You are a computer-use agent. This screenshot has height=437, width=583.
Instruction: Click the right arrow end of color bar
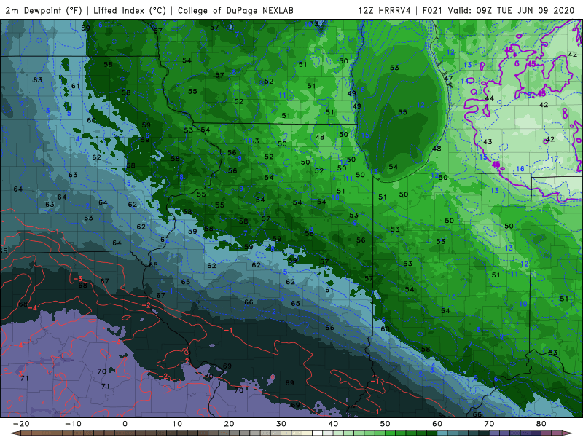pyautogui.click(x=568, y=433)
